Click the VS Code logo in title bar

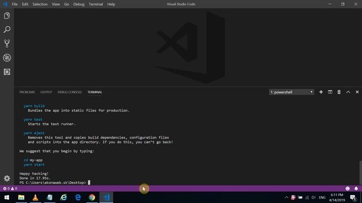[x=5, y=4]
